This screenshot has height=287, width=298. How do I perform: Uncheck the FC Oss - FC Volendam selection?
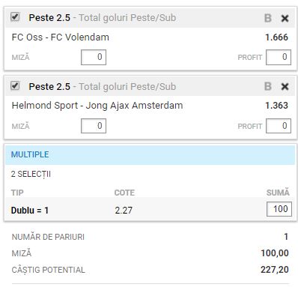(x=15, y=17)
